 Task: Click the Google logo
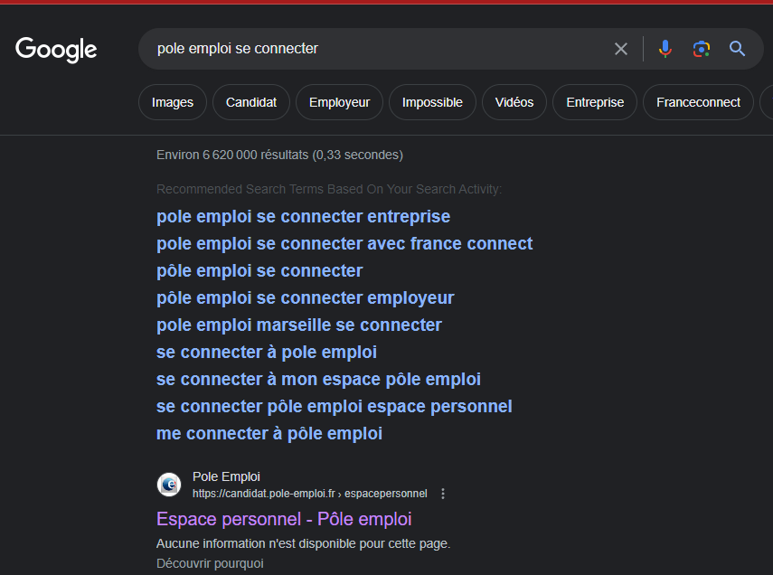click(56, 49)
